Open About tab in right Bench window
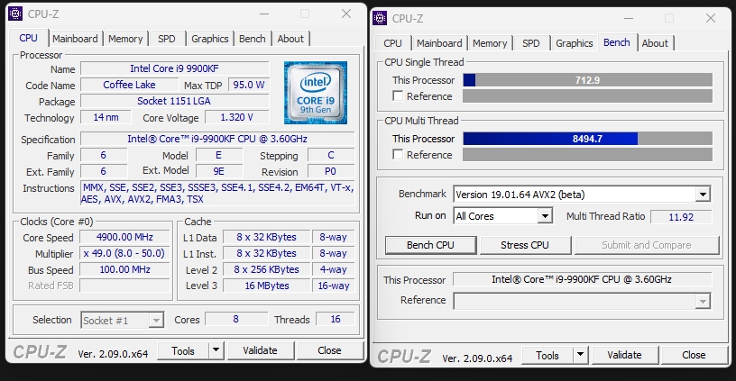The image size is (736, 381). 655,43
